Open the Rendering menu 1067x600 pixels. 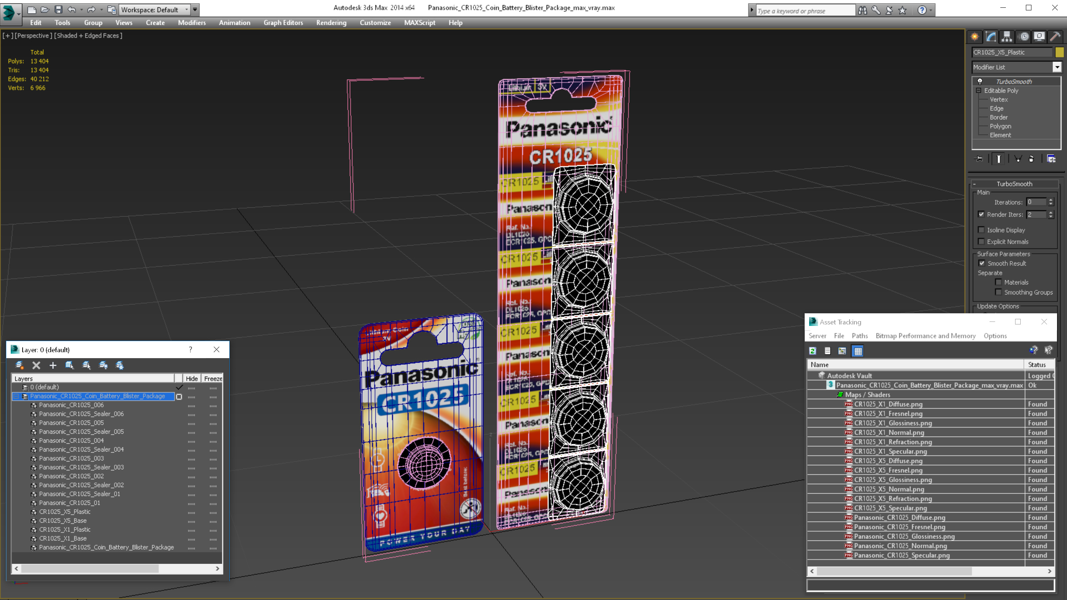coord(331,23)
